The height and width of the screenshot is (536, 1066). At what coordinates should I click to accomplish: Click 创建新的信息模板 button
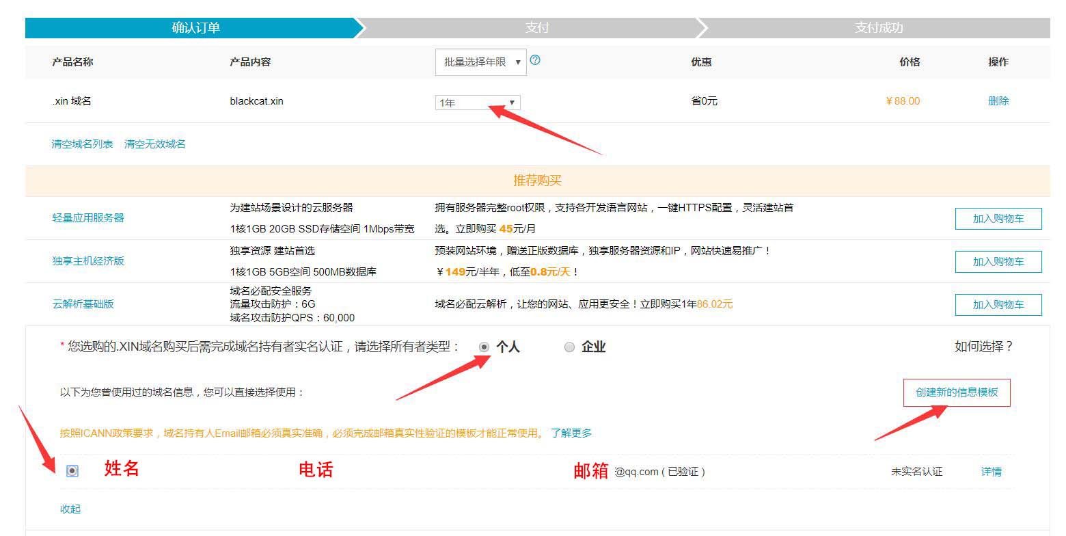point(956,393)
